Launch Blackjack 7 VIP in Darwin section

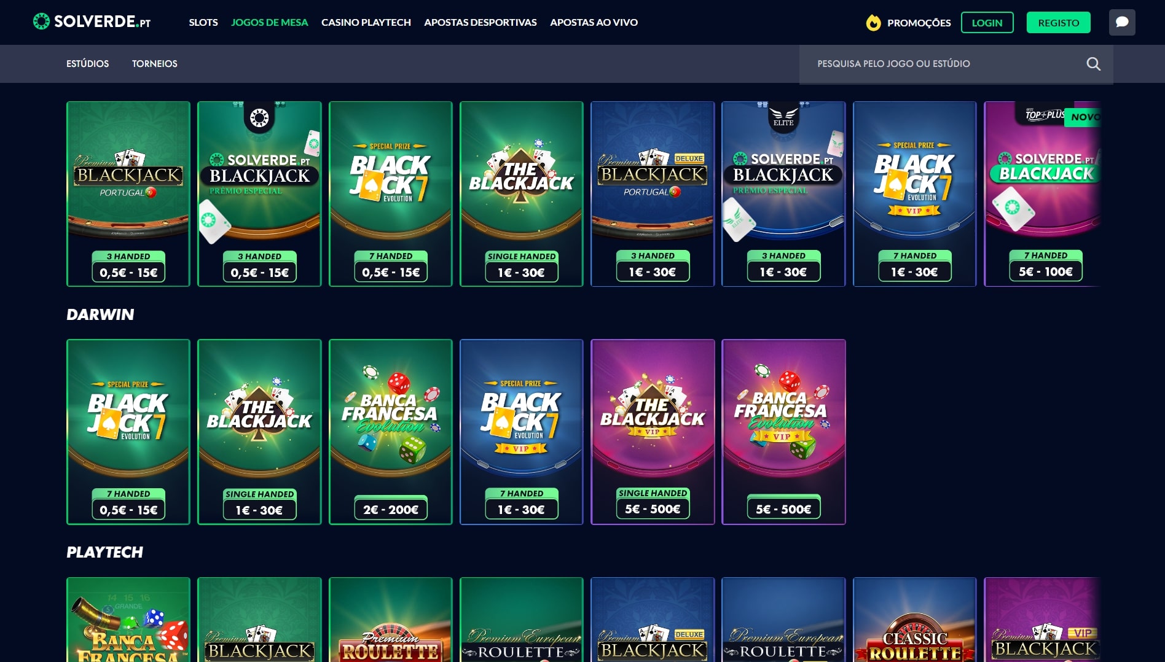[522, 432]
